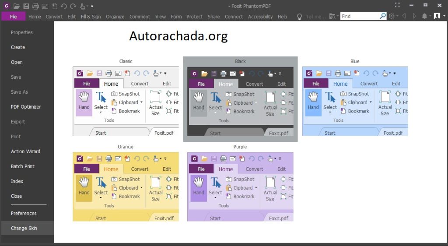
Task: Click Save in the File sidebar
Action: click(x=16, y=77)
